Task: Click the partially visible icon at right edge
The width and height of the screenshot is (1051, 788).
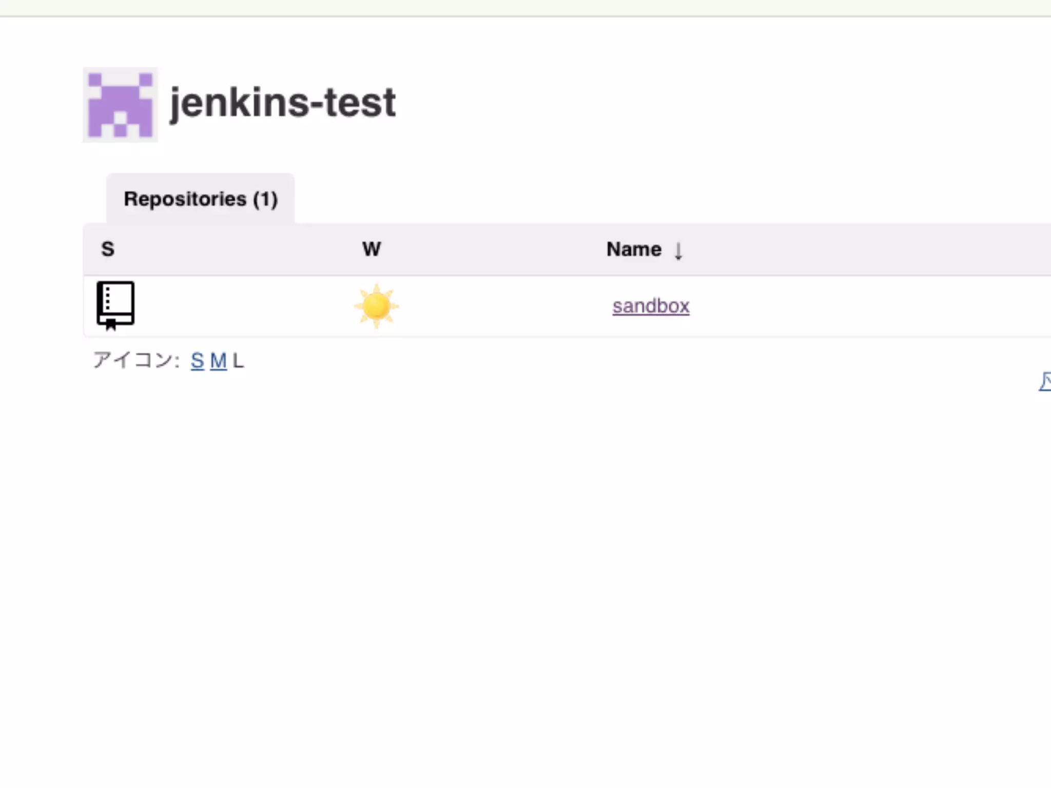Action: coord(1045,382)
